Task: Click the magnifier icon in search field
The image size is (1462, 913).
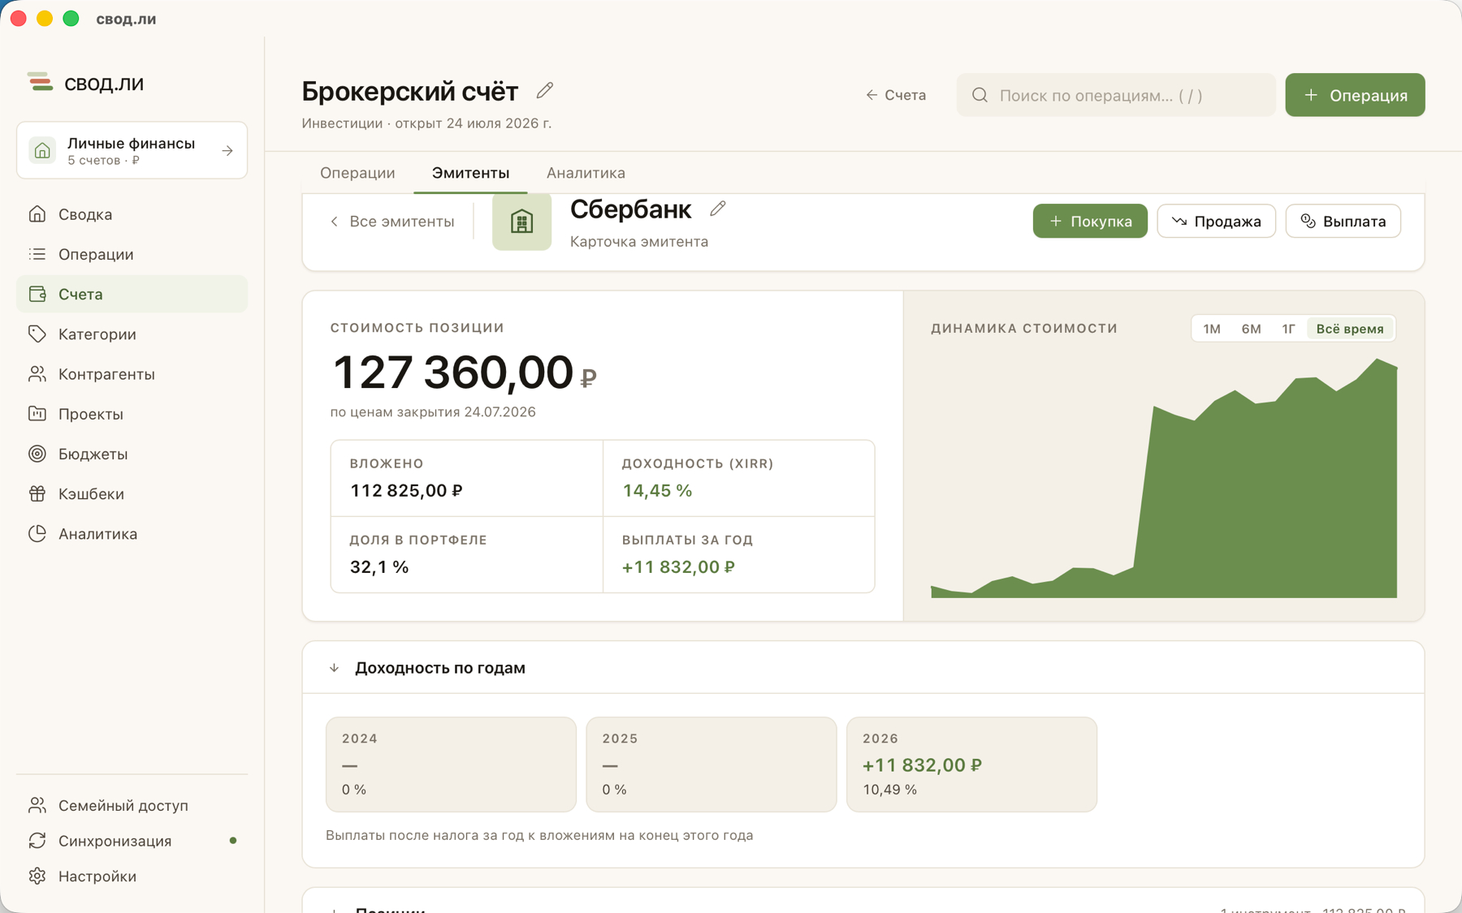Action: click(x=980, y=95)
